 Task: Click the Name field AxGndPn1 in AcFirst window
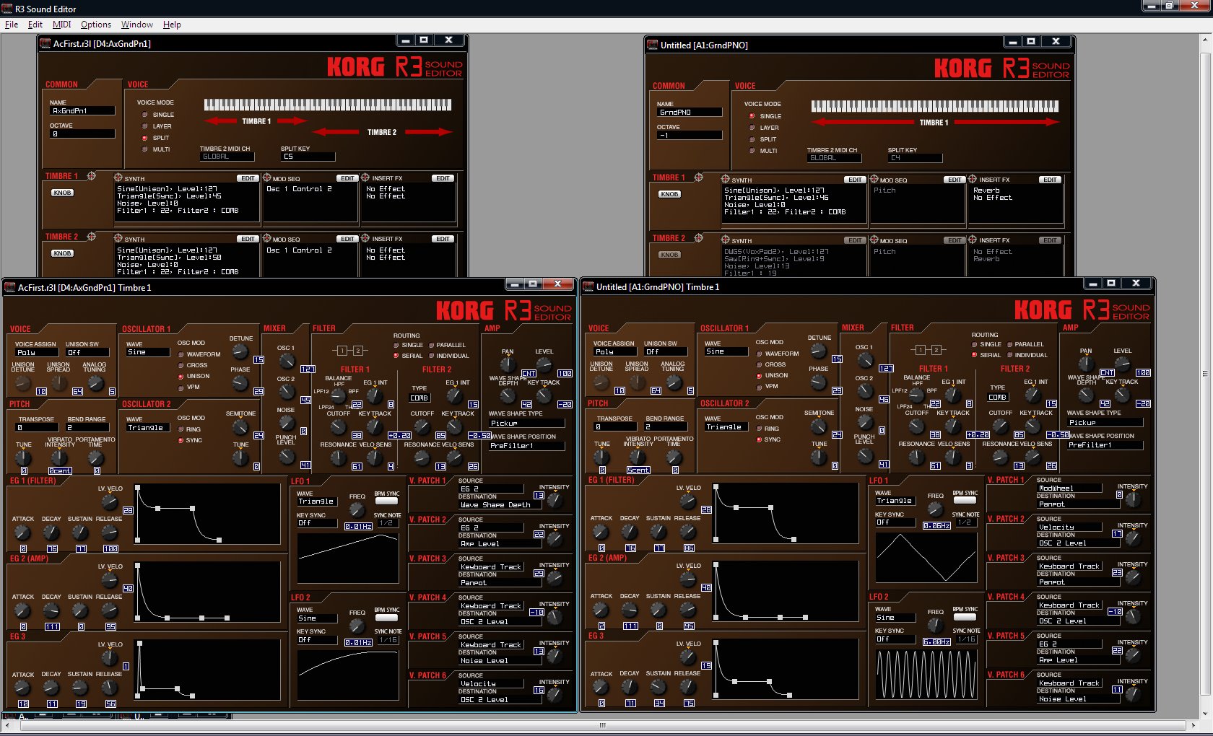pos(82,111)
